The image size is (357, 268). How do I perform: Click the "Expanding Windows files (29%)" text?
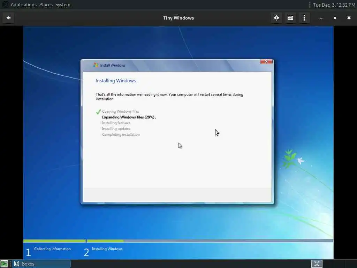[x=128, y=117]
